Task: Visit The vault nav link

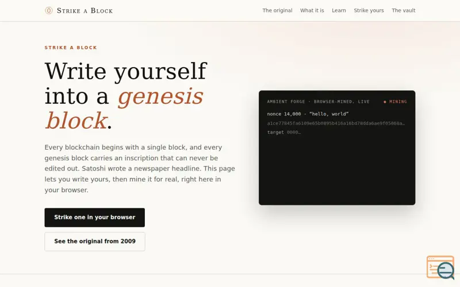Action: [404, 10]
